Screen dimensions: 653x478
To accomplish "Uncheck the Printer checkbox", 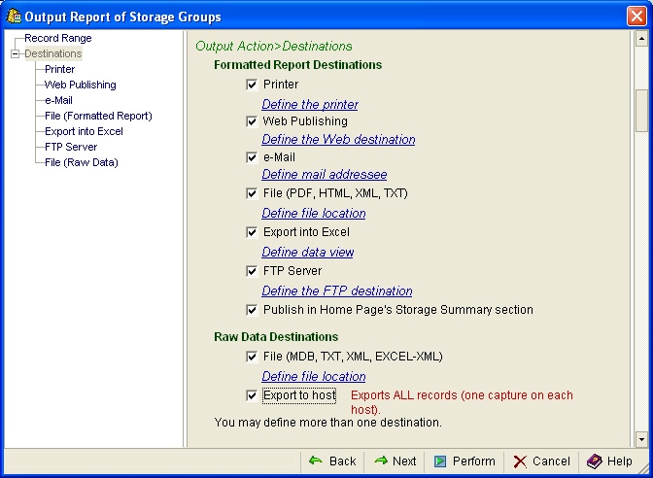I will point(252,85).
